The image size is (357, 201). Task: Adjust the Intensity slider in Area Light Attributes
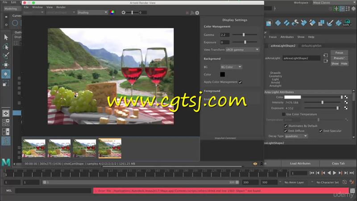(323, 102)
